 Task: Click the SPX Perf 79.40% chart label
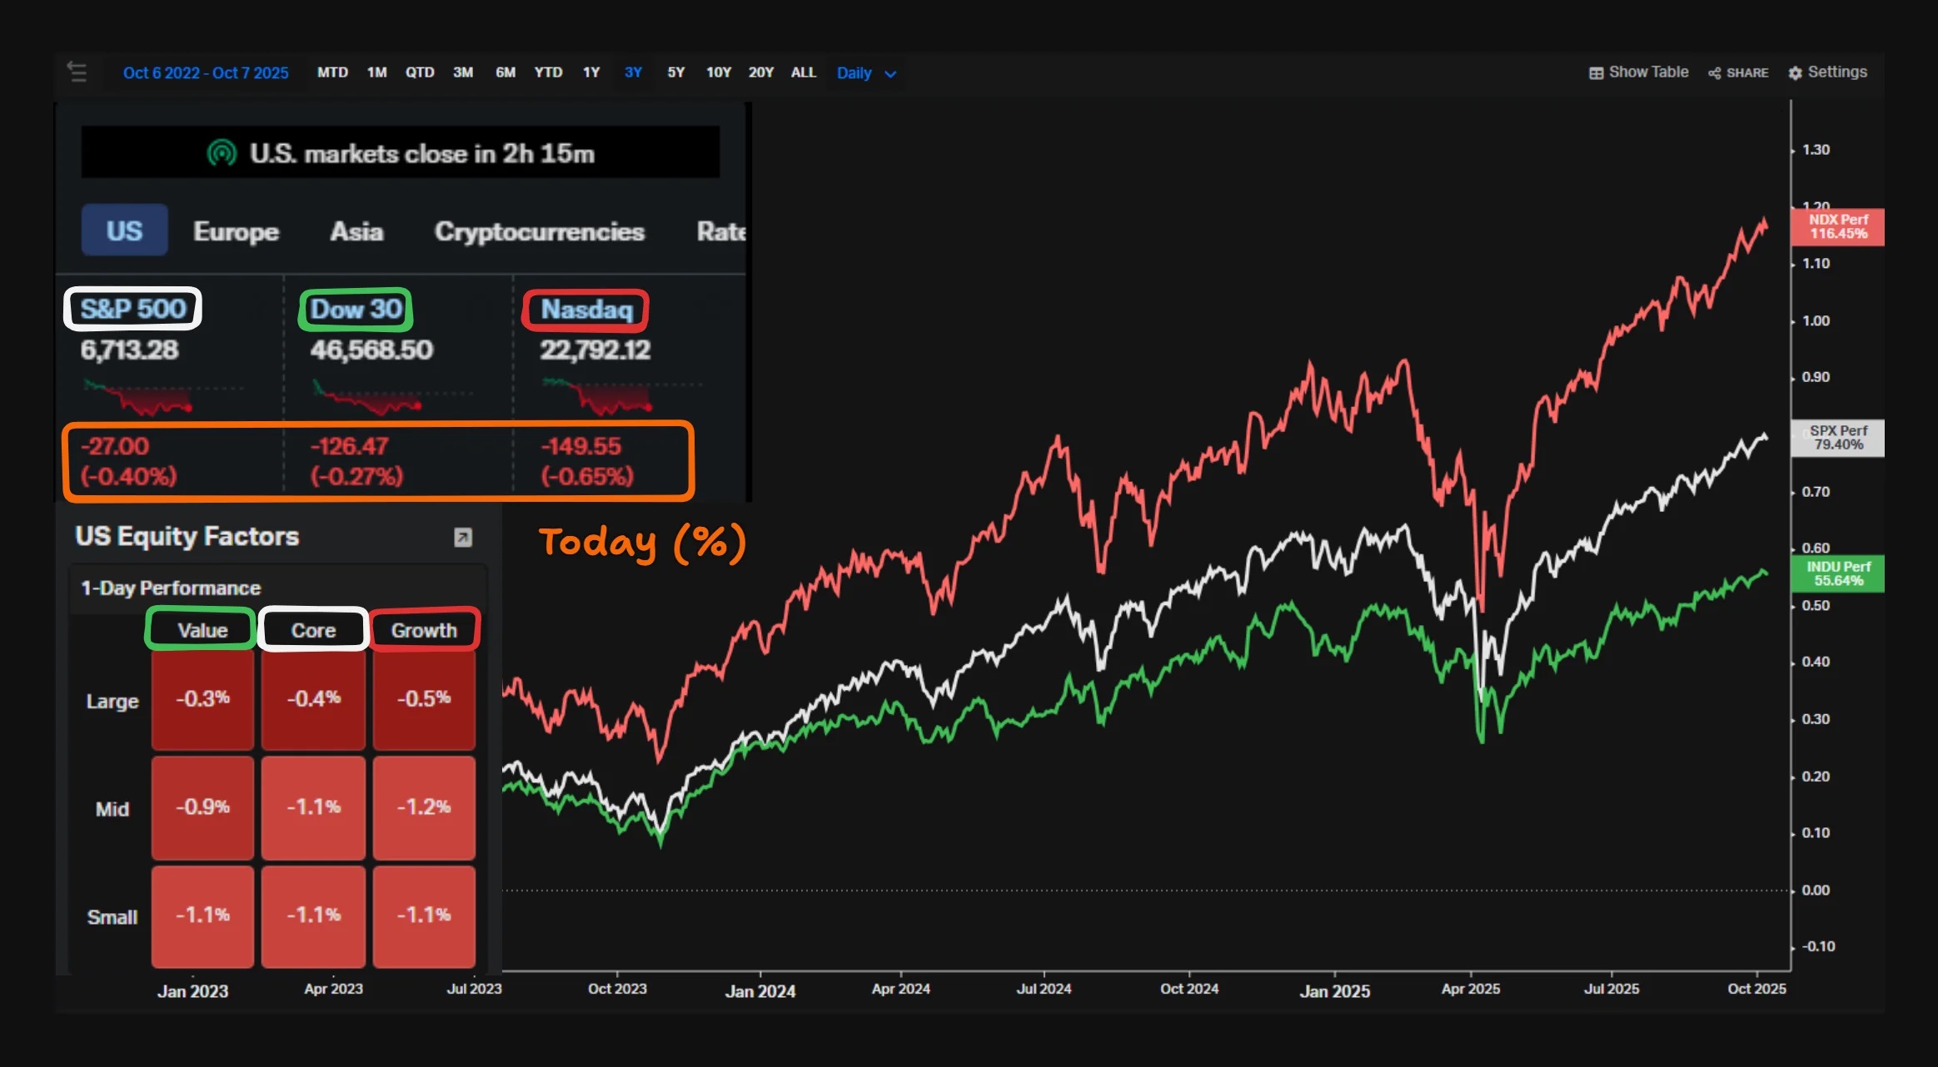coord(1838,438)
